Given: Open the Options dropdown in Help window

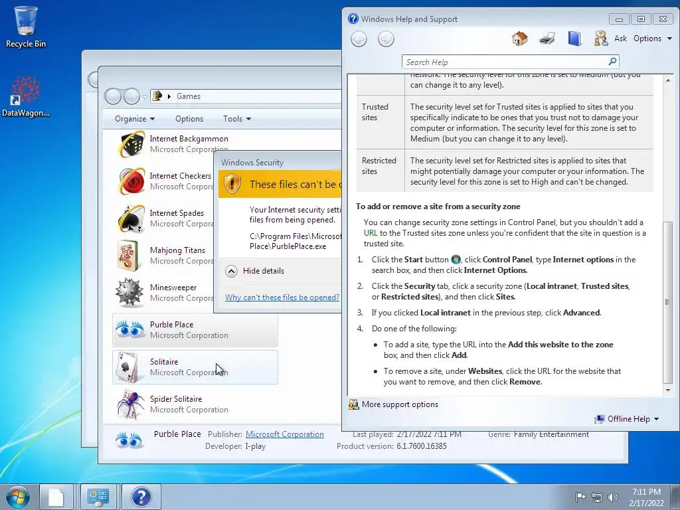Looking at the screenshot, I should (652, 39).
